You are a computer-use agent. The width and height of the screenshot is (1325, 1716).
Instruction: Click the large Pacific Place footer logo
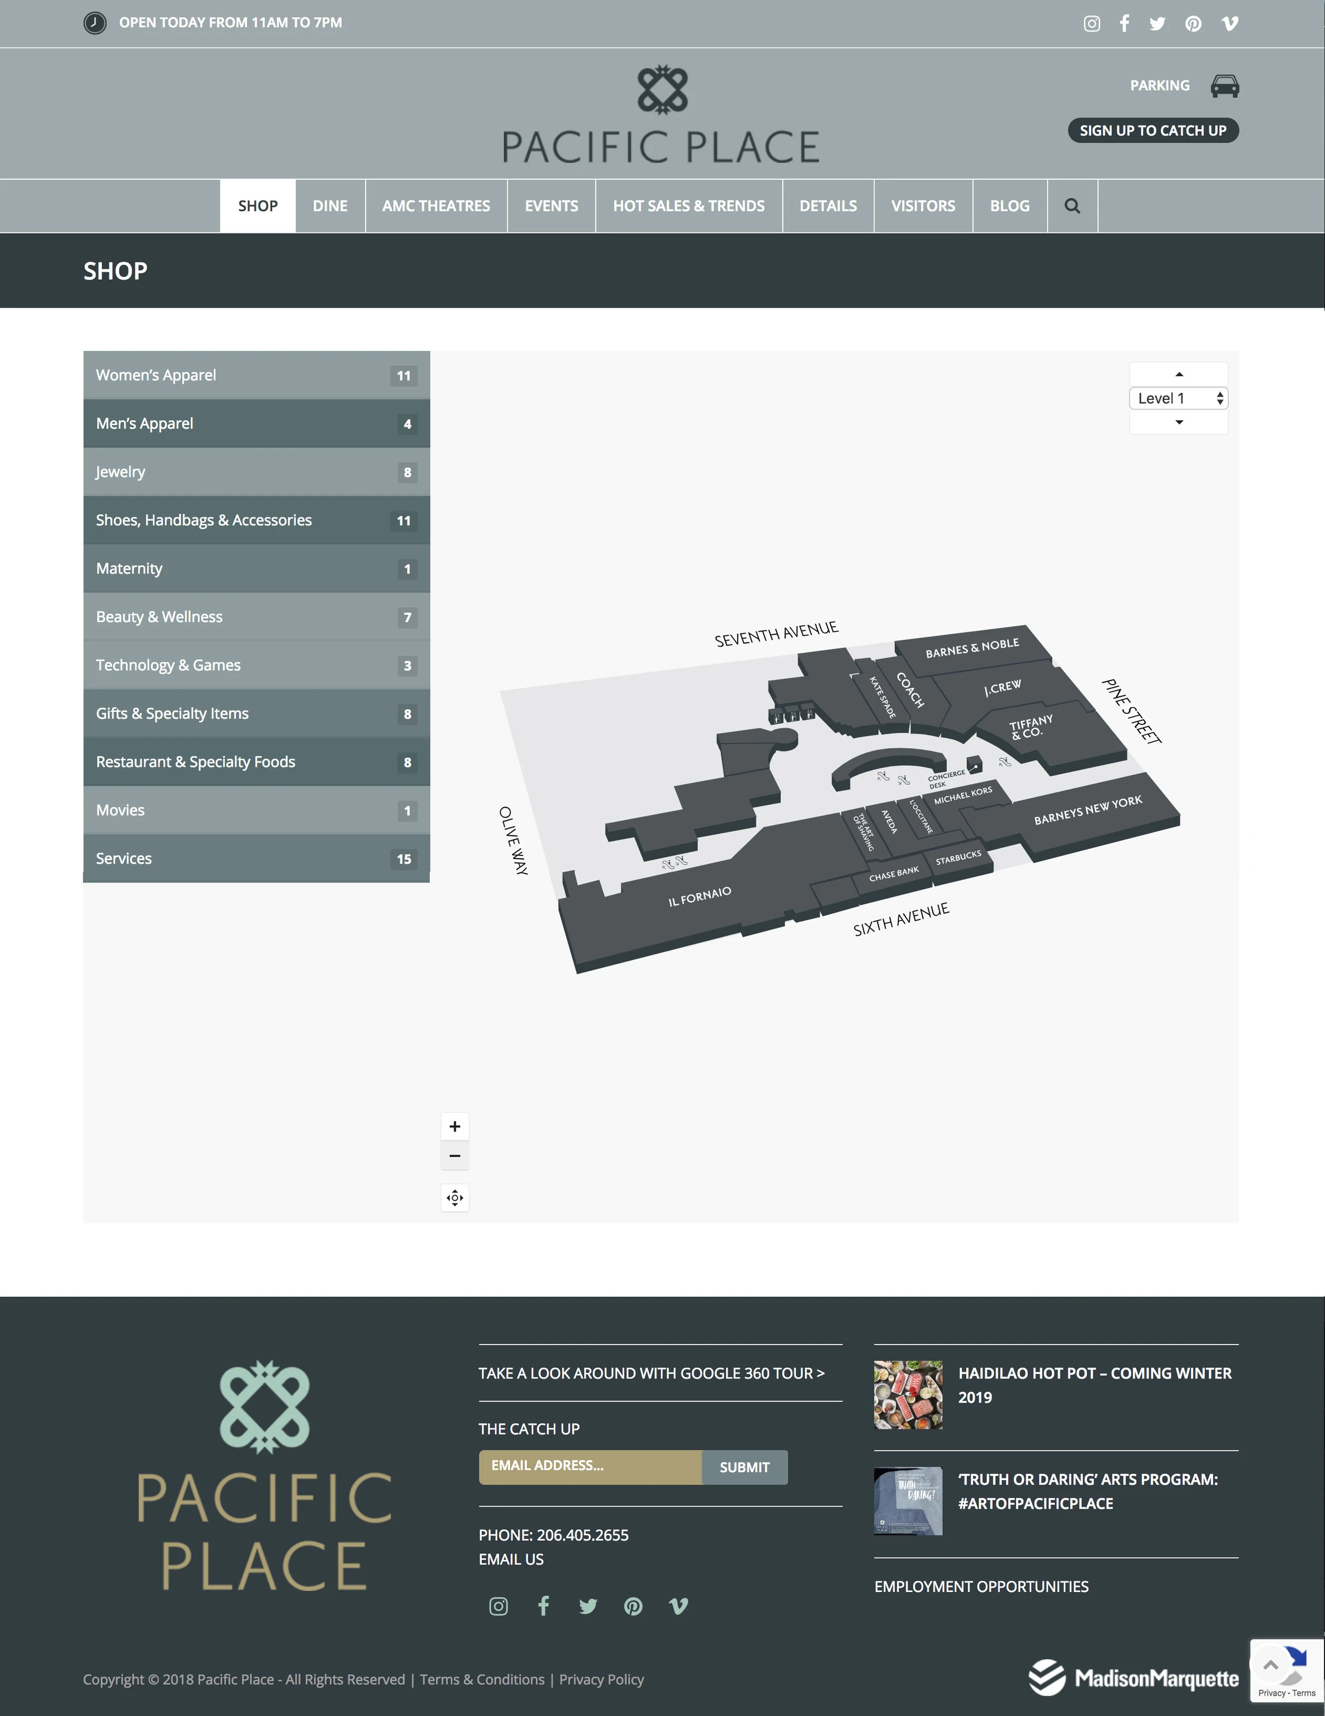265,1475
